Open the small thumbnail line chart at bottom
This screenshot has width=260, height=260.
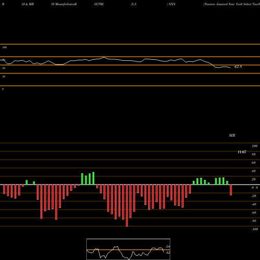pos(128,249)
